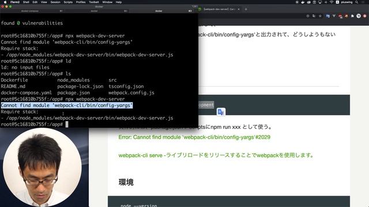Screen dimensions: 369x207
Task: Open the iTerm2 application menu
Action: coord(14,2)
